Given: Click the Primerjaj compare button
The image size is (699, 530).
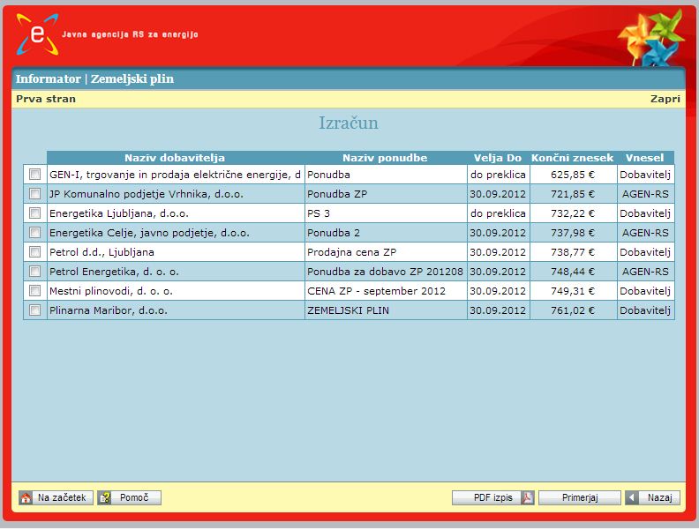Looking at the screenshot, I should click(x=580, y=497).
